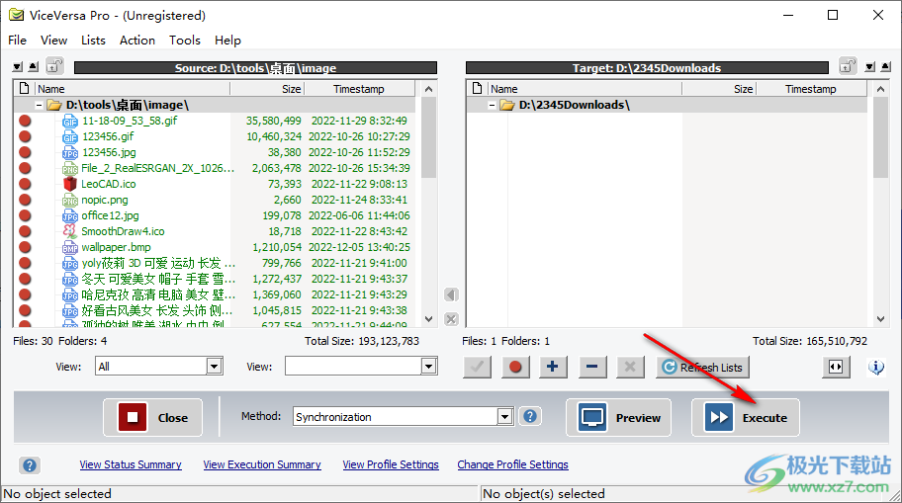Click the blue info icon
Image resolution: width=902 pixels, height=503 pixels.
point(875,367)
